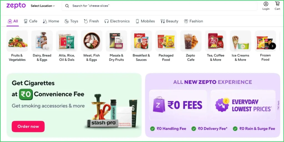Choose Tea, Coffee & More category
Screen dimensions: 284x142
point(215,46)
